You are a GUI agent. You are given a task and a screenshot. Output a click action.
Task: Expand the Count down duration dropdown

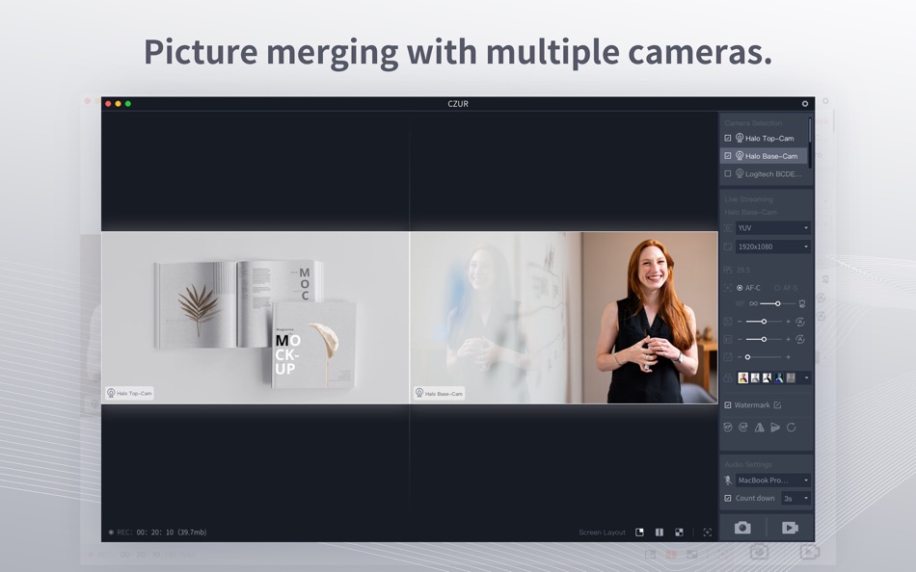(x=795, y=498)
